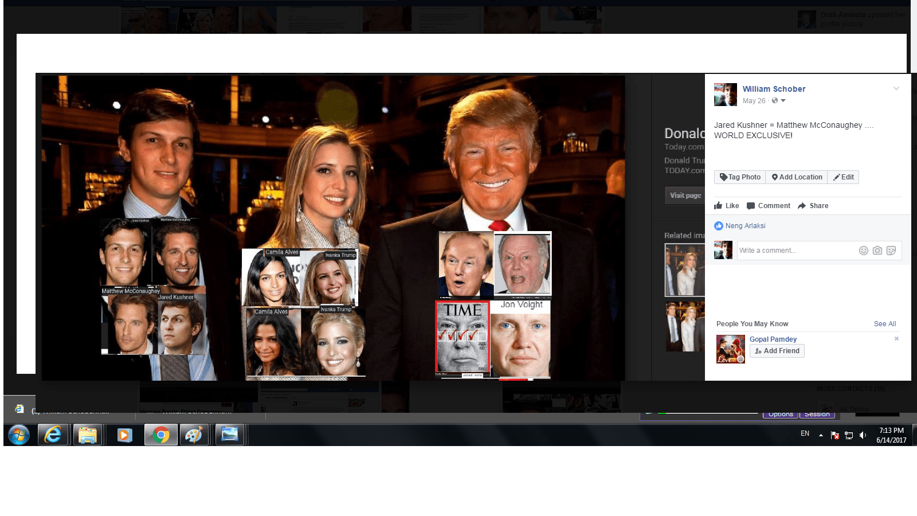This screenshot has width=917, height=516.
Task: Show hidden system tray icons
Action: point(821,435)
